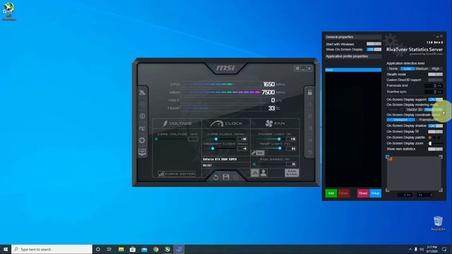The height and width of the screenshot is (254, 452).
Task: Click the On-Screen Display zoom slider
Action: pos(435,143)
